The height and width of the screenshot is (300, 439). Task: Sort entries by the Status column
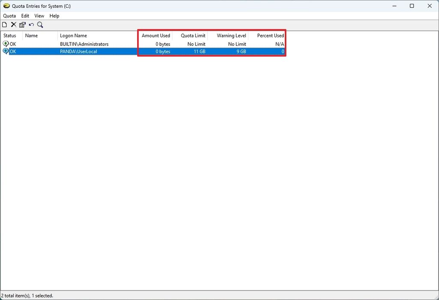(x=10, y=36)
